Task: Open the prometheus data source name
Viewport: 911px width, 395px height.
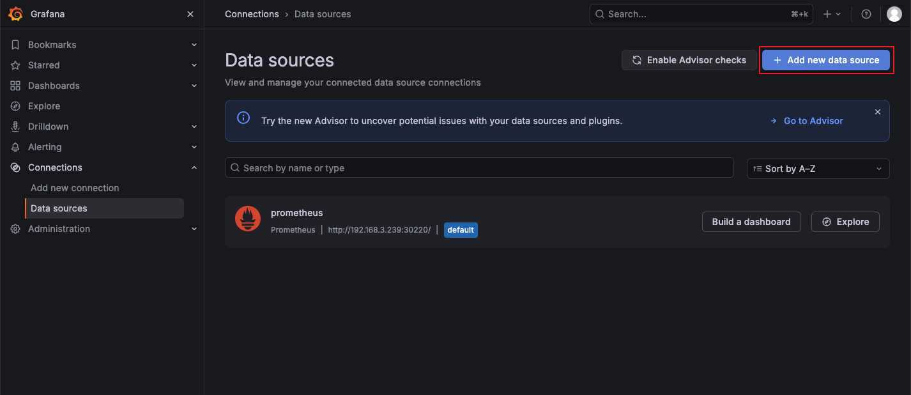Action: [296, 213]
